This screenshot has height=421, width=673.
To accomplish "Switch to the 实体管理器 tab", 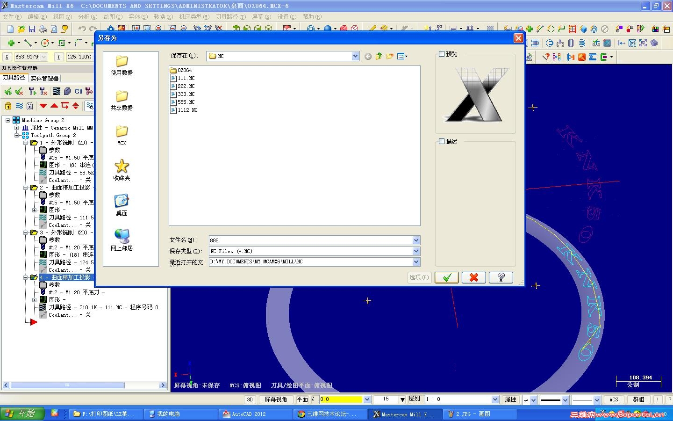I will coord(44,78).
